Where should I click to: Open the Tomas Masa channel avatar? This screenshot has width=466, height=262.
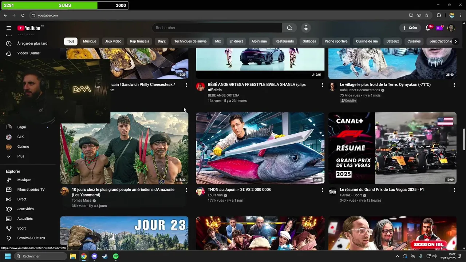(64, 191)
